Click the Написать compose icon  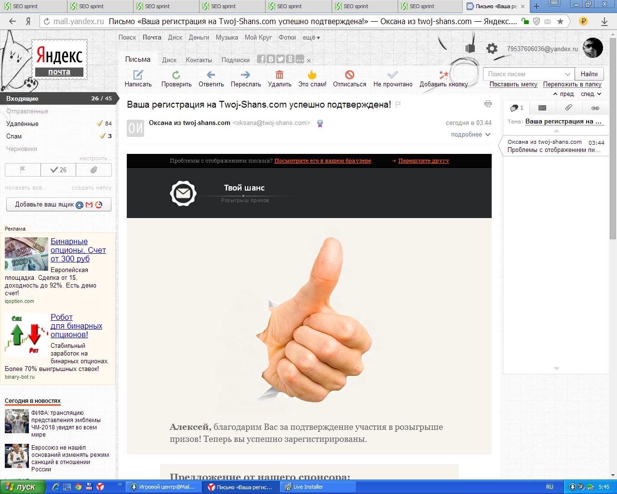coord(138,74)
